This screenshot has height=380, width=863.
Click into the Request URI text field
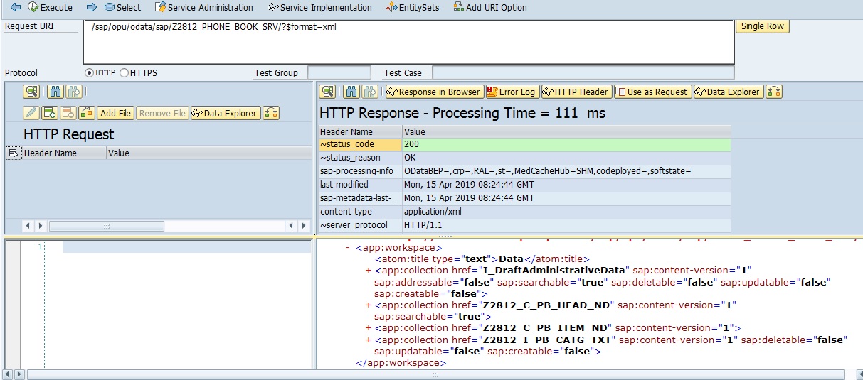pyautogui.click(x=409, y=42)
